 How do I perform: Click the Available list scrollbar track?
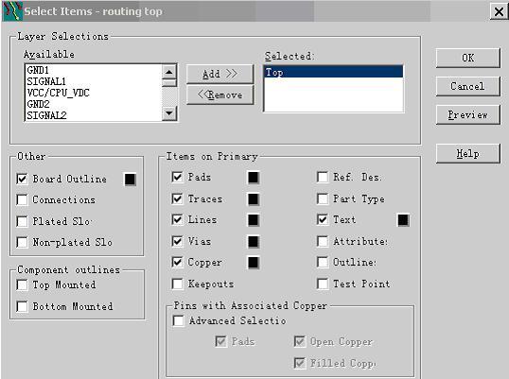(169, 96)
